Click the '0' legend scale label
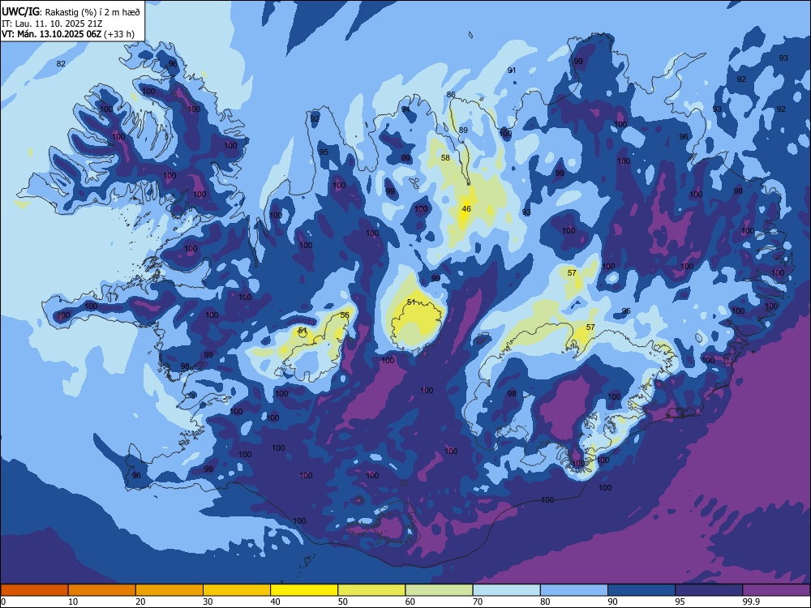This screenshot has width=811, height=608. (x=3, y=602)
